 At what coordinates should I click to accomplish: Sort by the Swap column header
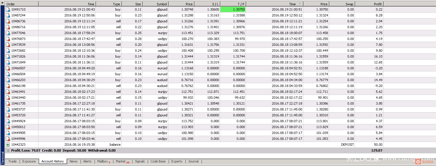pos(342,4)
